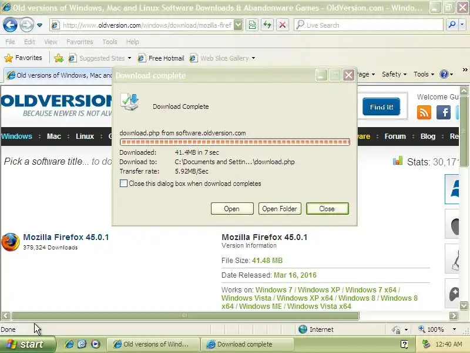Screen dimensions: 470x353
Task: Toggle Close this dialog box when download completes
Action: point(123,184)
